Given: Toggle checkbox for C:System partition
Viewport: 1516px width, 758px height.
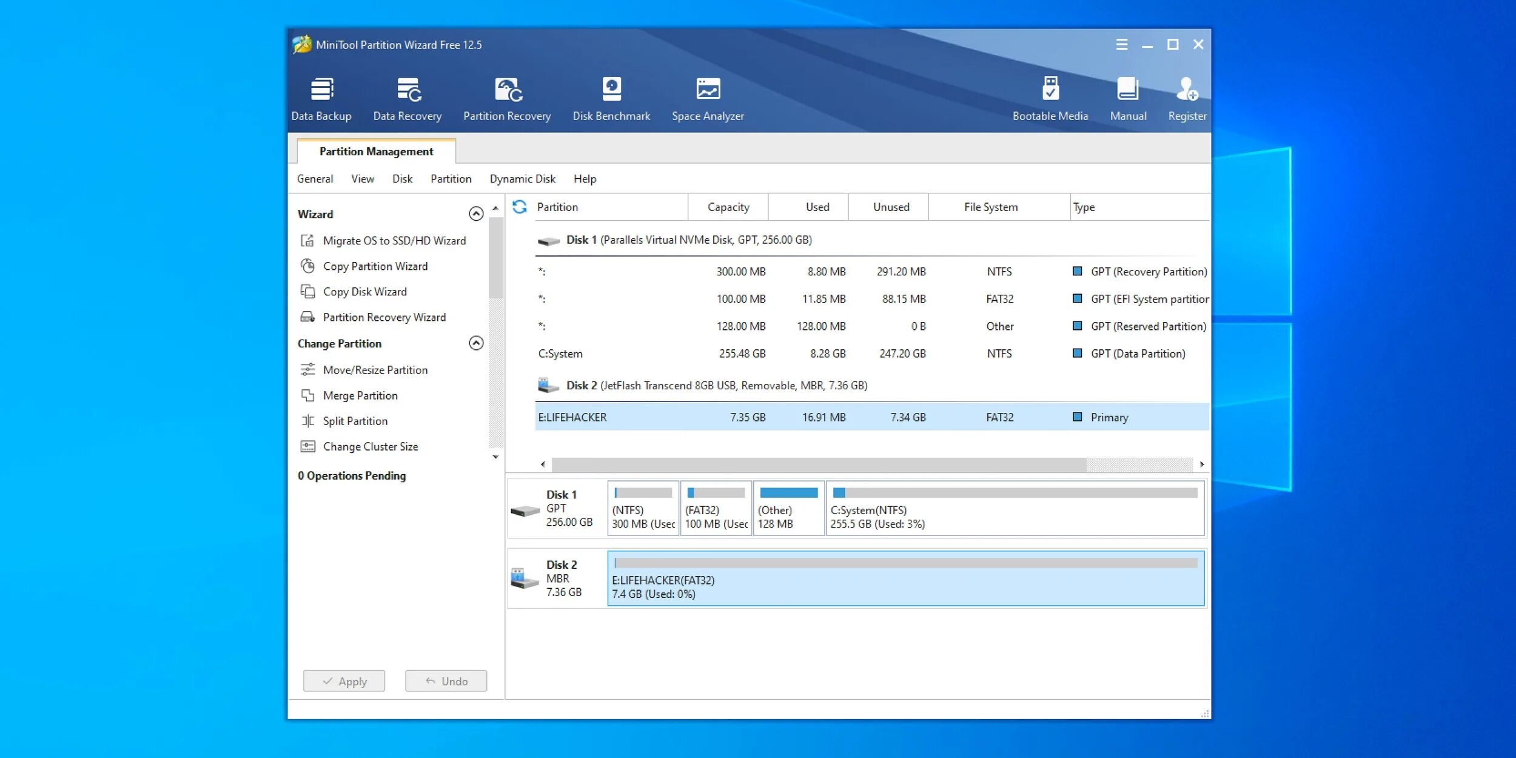Looking at the screenshot, I should click(x=1076, y=353).
